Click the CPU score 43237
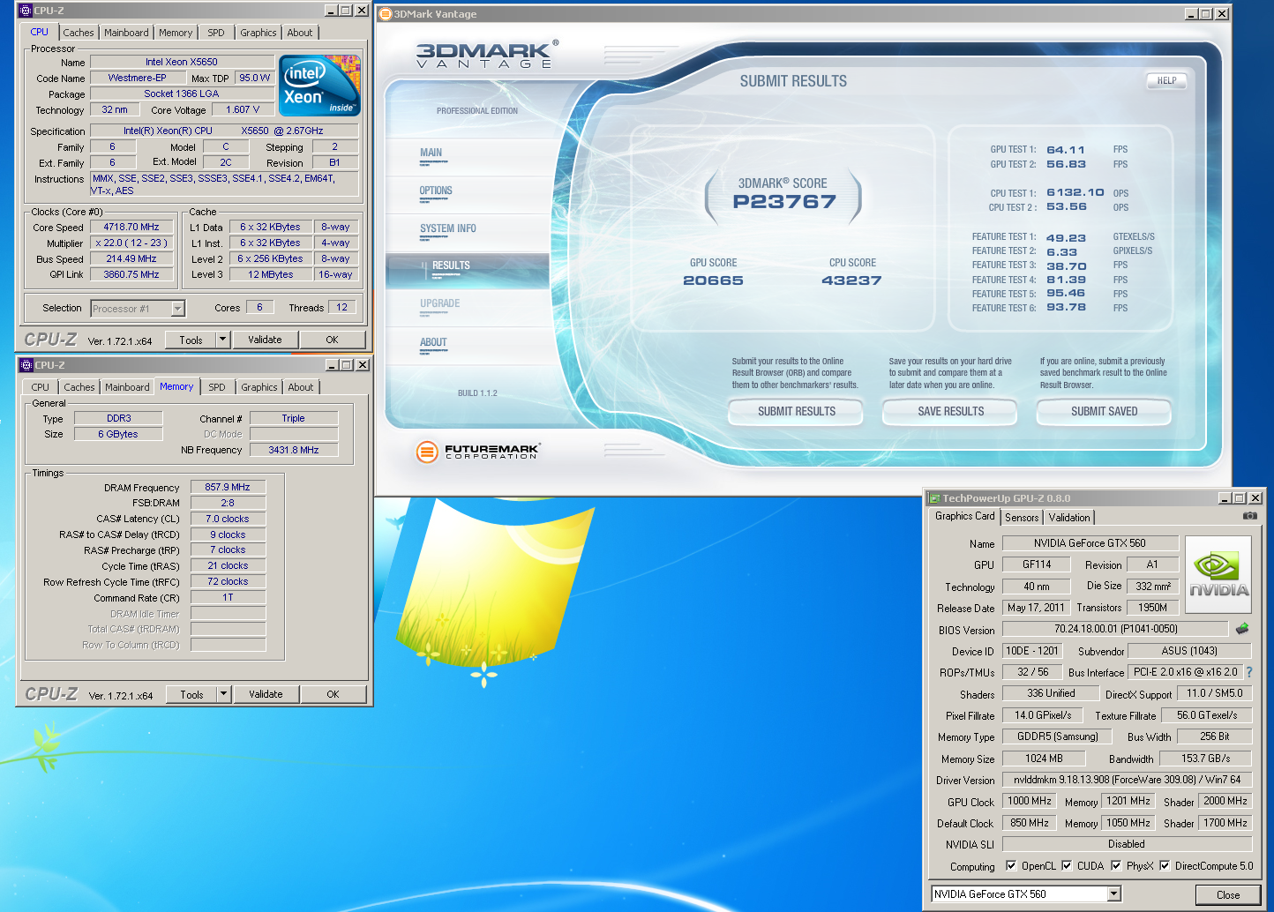The width and height of the screenshot is (1274, 912). (851, 280)
